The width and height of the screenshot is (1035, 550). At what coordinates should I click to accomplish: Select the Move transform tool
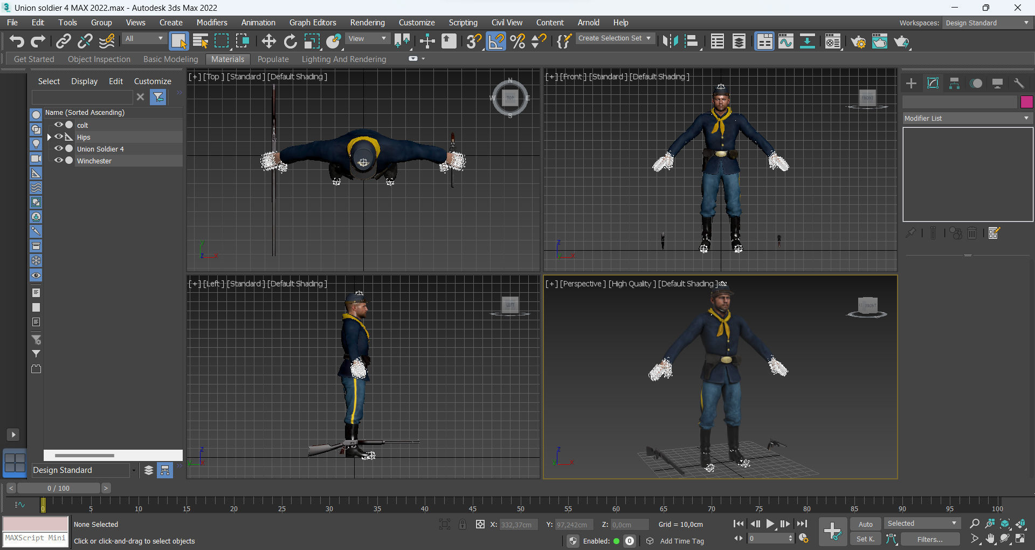(x=268, y=41)
